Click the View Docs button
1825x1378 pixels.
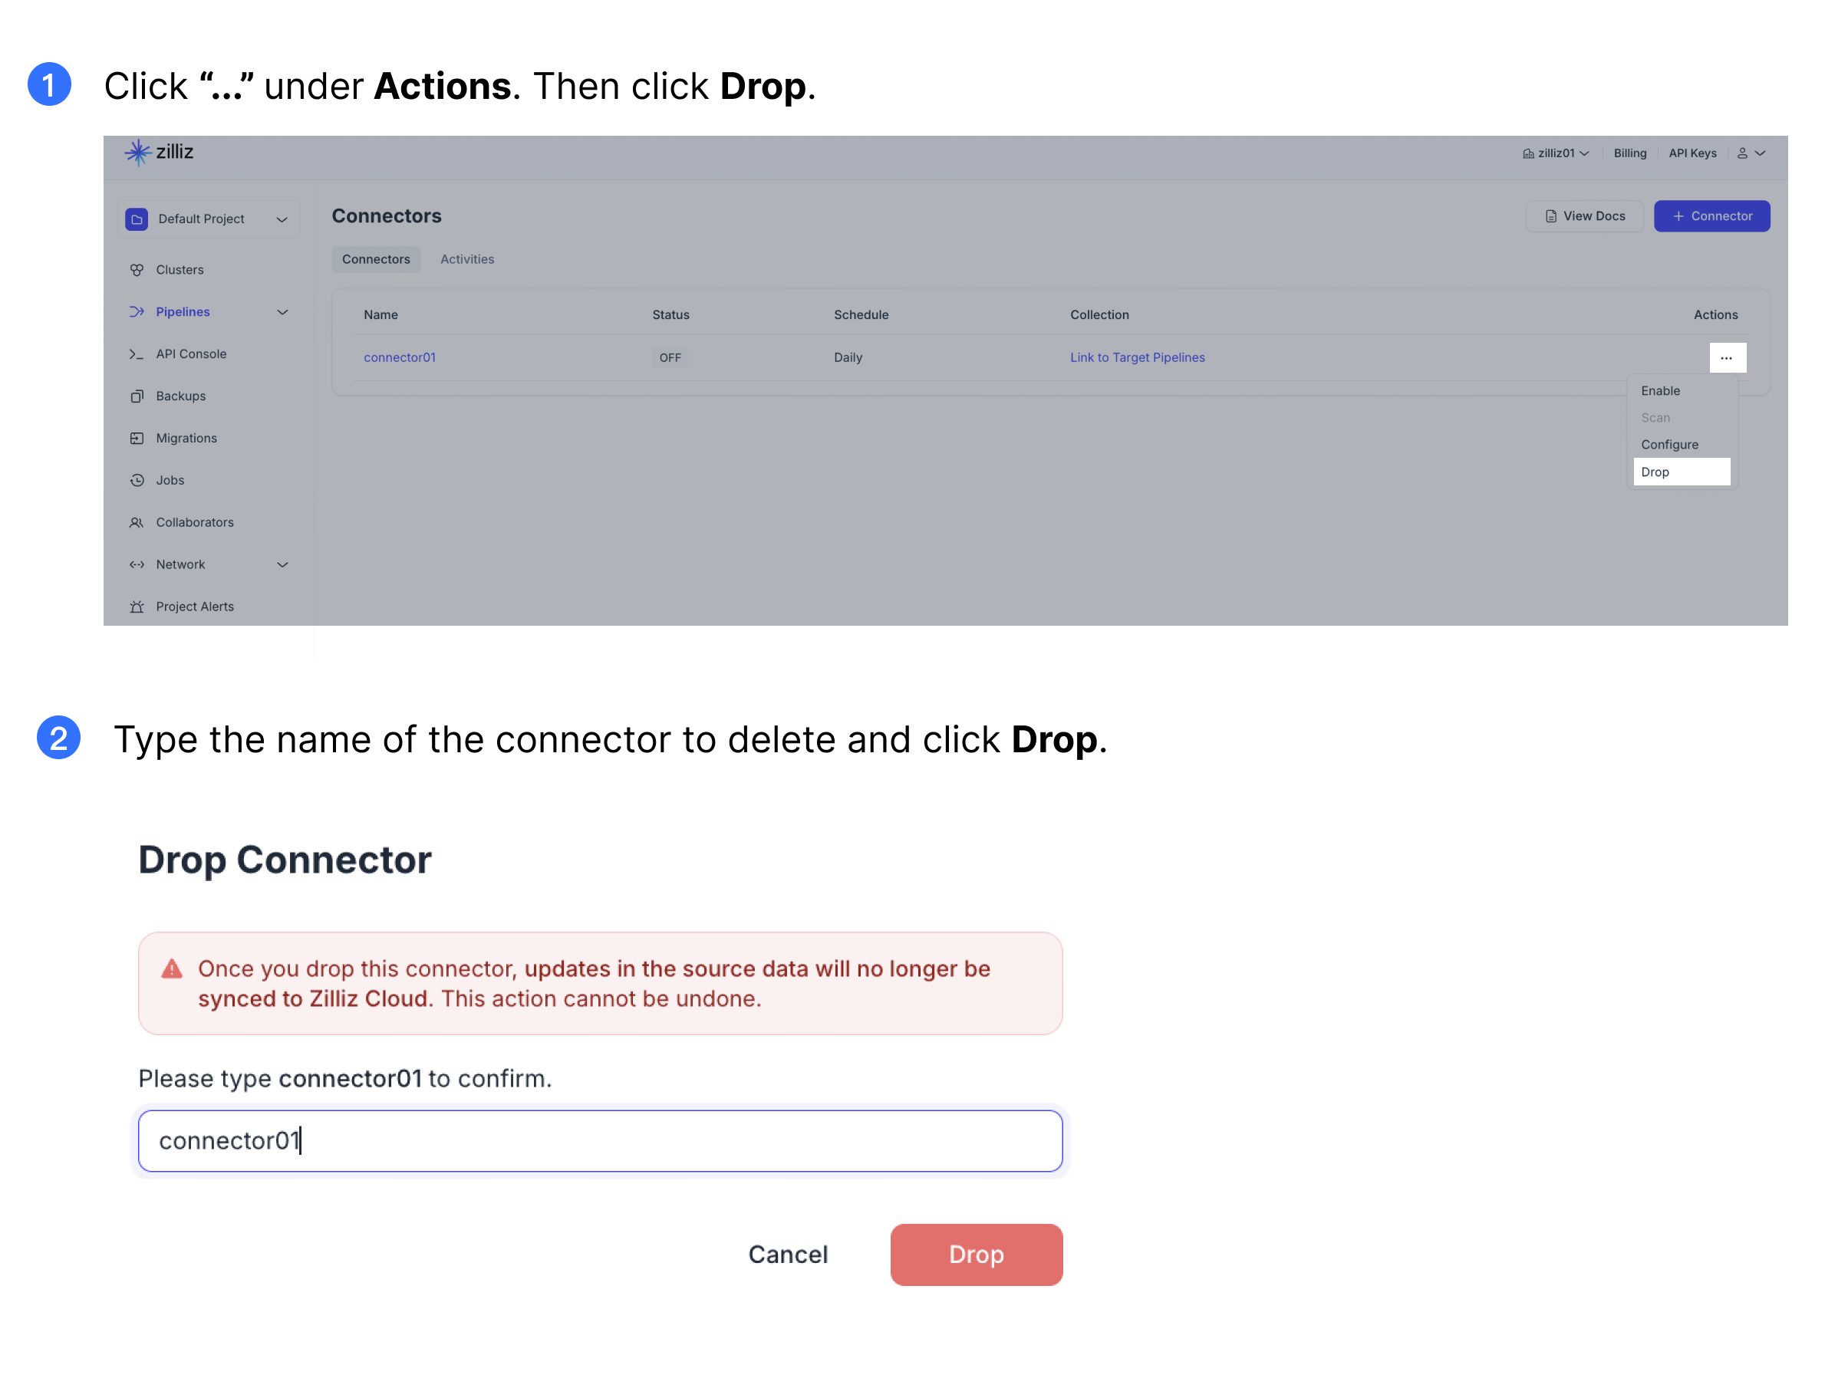pos(1585,217)
